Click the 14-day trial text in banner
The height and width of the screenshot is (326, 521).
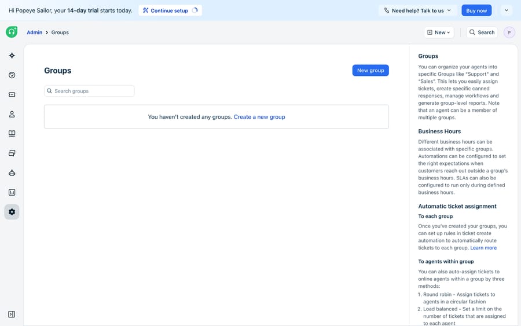click(83, 10)
